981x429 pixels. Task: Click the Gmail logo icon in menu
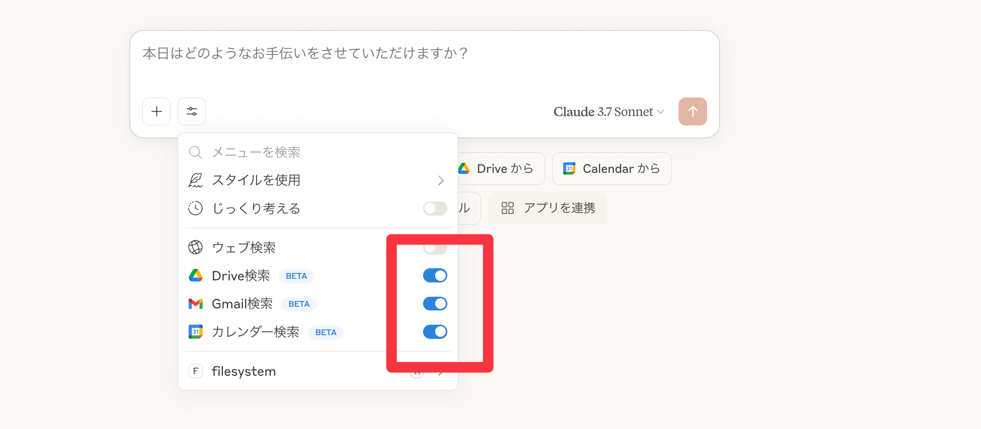pos(195,304)
